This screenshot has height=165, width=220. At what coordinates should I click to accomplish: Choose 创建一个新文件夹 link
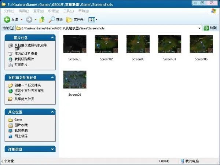27,85
